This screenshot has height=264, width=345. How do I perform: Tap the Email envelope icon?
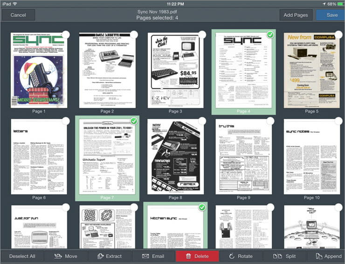pos(145,256)
